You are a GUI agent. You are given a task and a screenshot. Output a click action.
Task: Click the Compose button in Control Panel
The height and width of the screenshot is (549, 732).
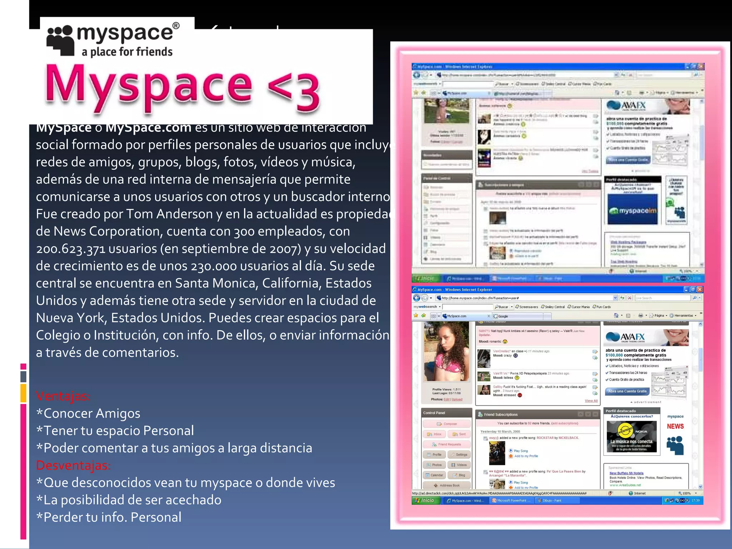coord(446,424)
